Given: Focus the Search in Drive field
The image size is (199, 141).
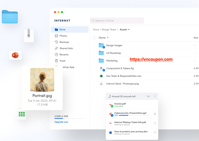Looking at the screenshot, I should pyautogui.click(x=117, y=21).
